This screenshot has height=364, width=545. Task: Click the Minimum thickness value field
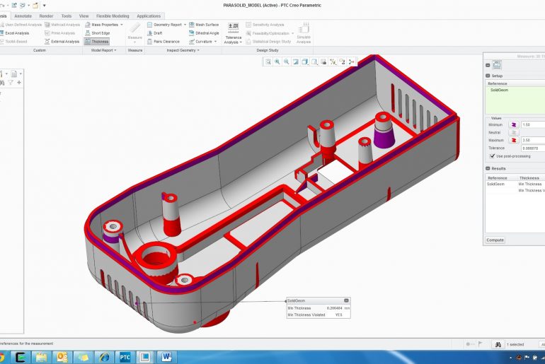click(532, 124)
